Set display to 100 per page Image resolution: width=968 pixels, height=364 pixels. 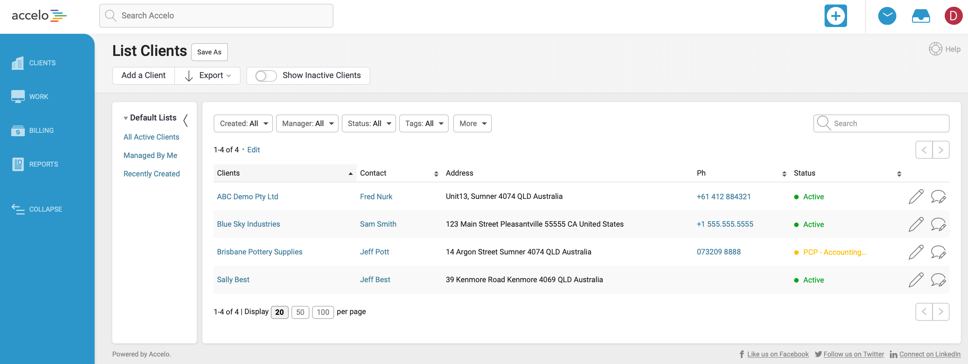323,312
